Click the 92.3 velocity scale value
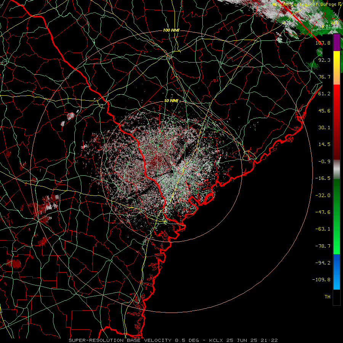Viewport: 343px width, 343px height. (x=324, y=60)
